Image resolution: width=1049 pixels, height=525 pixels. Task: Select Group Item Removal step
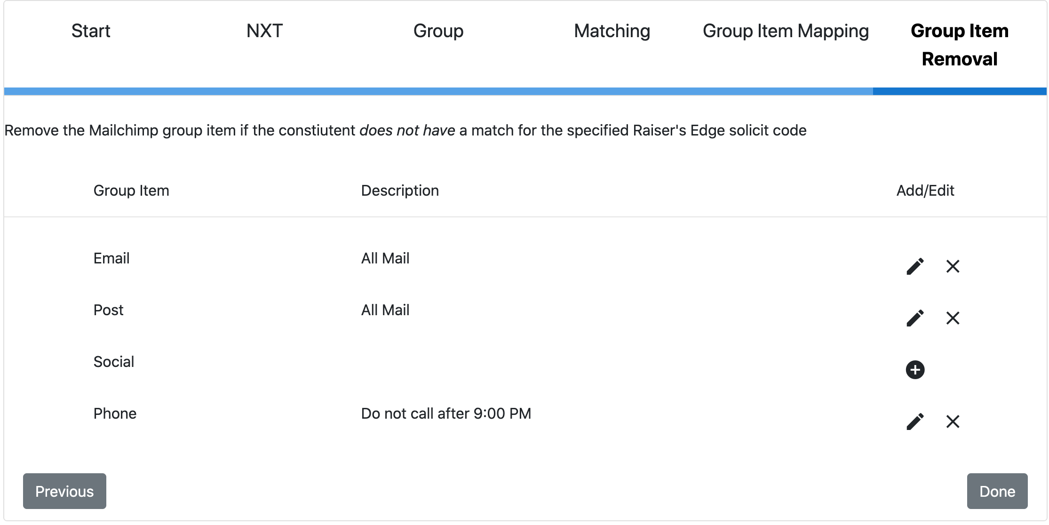click(x=960, y=45)
